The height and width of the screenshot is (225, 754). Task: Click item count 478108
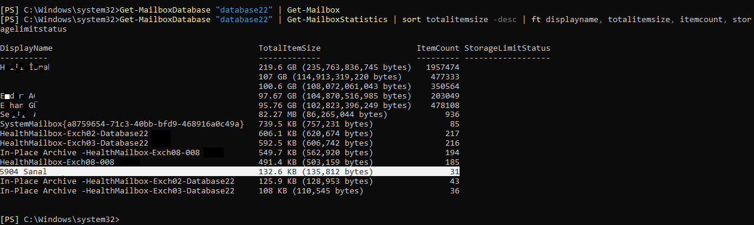445,105
